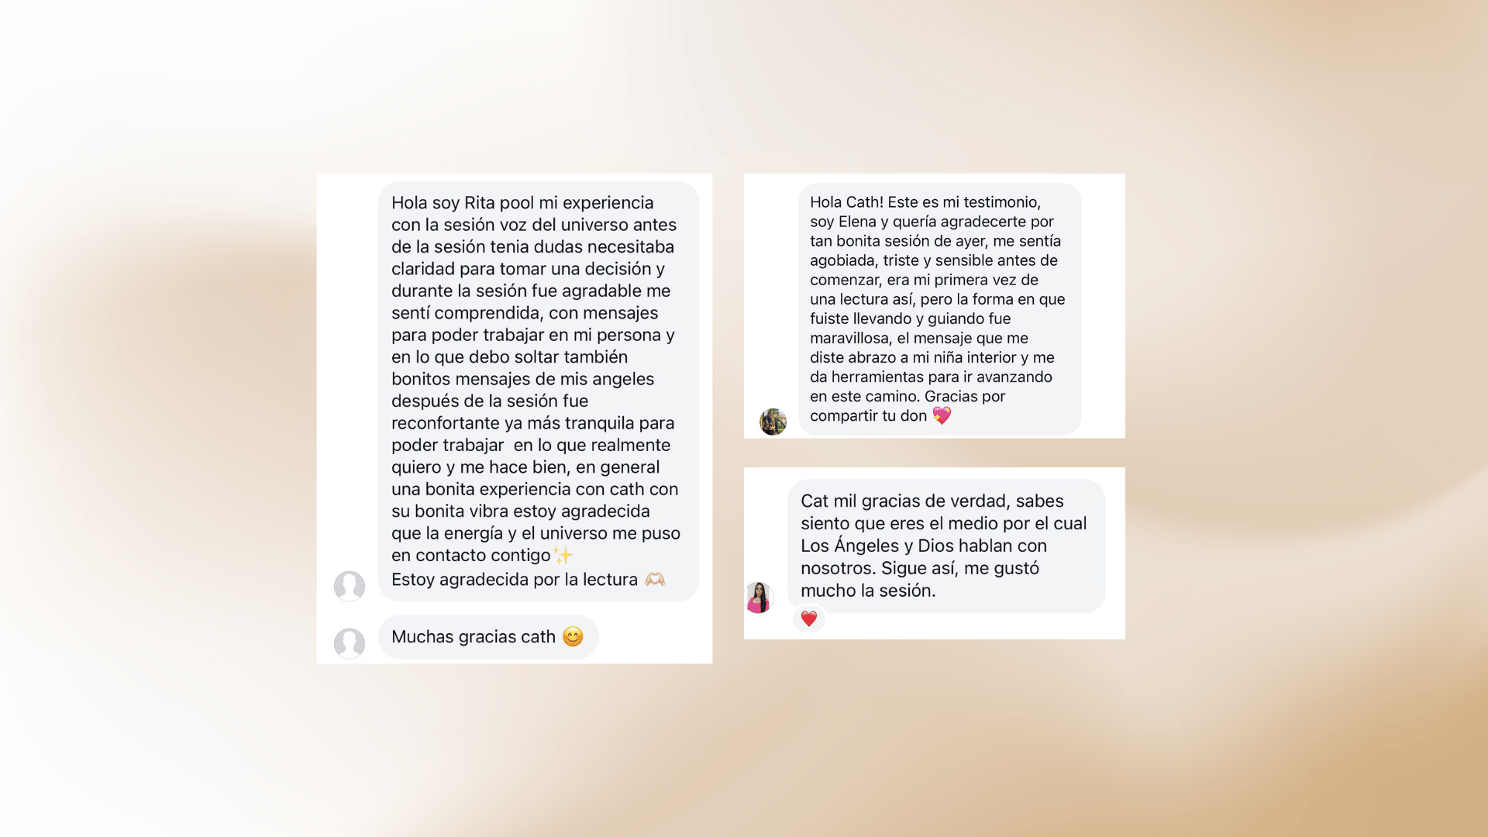Click the heart-hands emoji after "lectura"
The height and width of the screenshot is (837, 1488).
655,579
